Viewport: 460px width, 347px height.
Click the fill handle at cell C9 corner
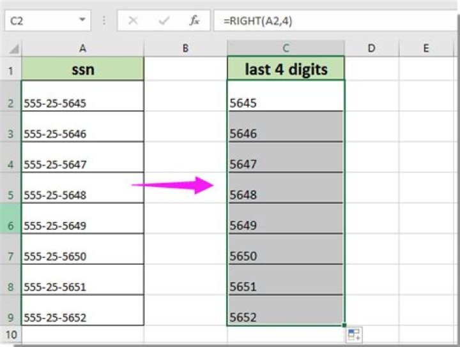(344, 325)
